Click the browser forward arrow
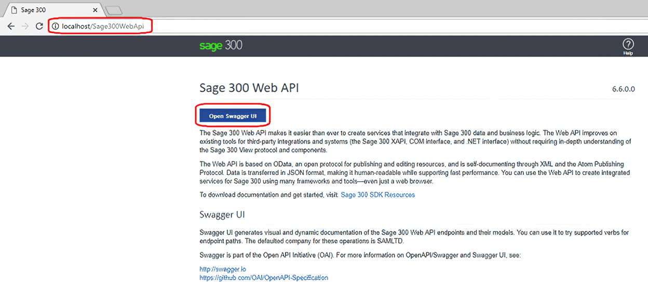648x289 pixels. 25,26
